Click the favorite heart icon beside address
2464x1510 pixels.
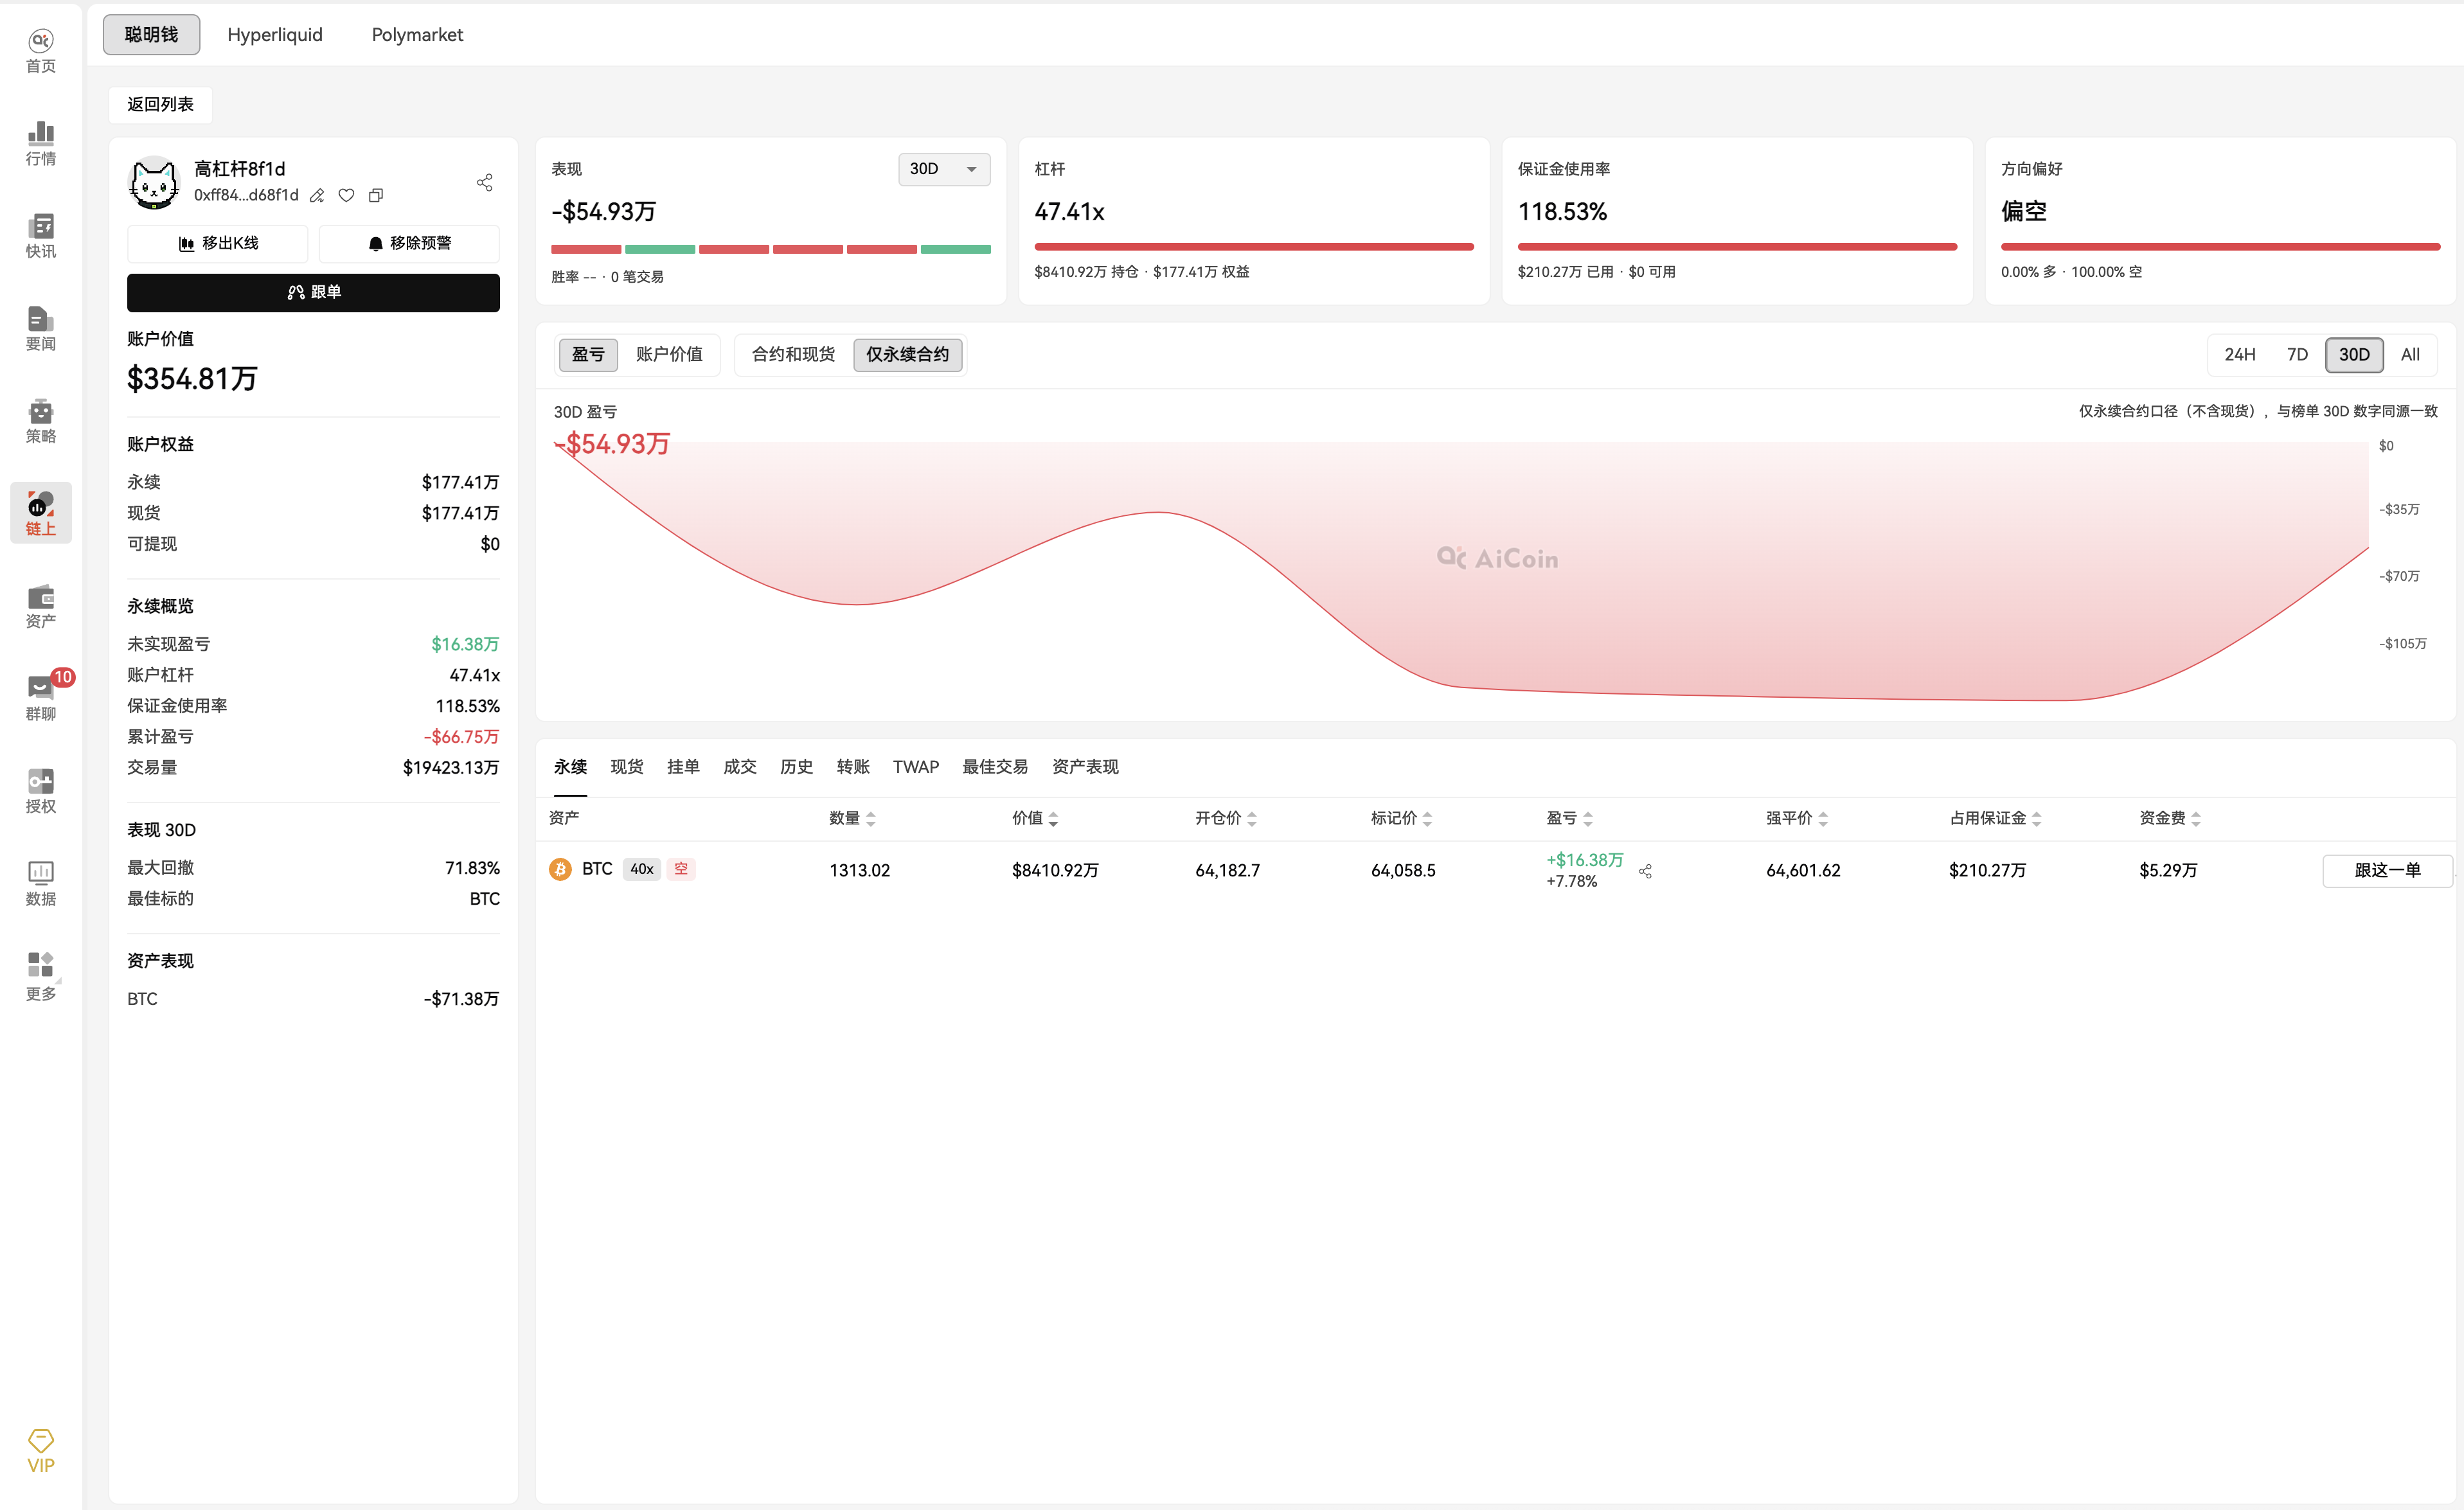346,195
